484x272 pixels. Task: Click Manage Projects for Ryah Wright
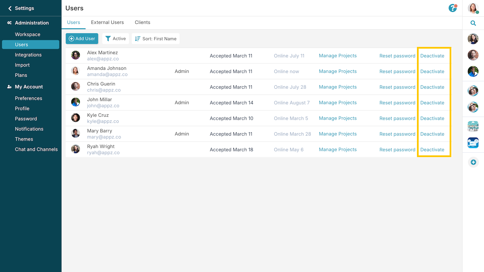coord(338,150)
